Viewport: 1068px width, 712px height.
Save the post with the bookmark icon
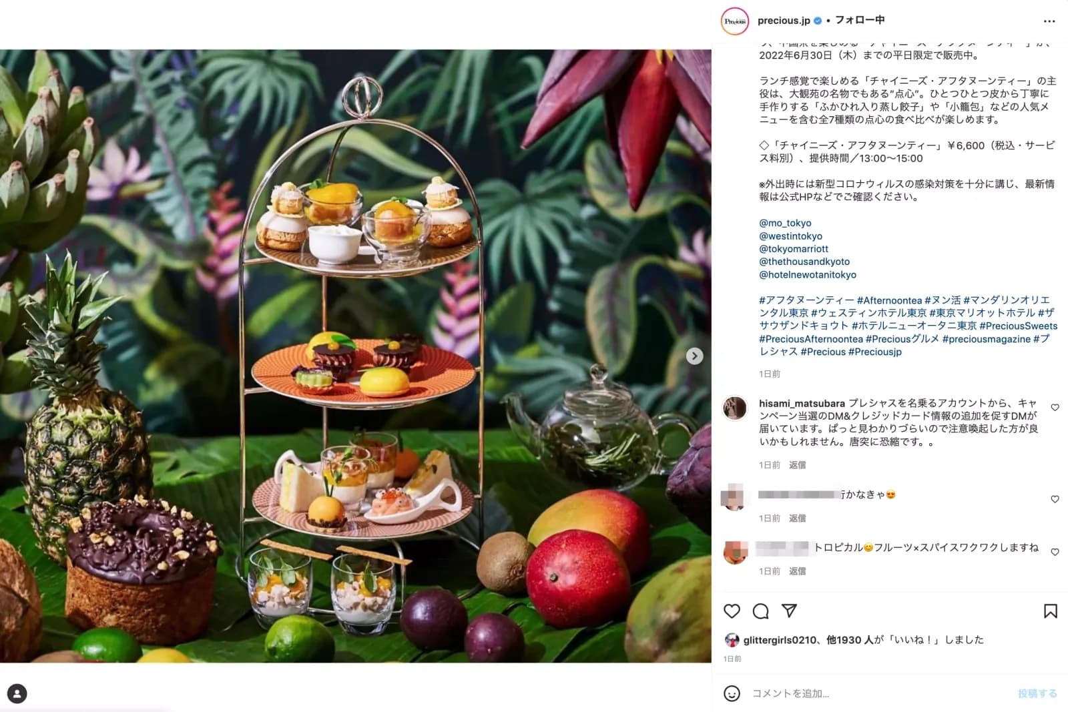pyautogui.click(x=1050, y=611)
